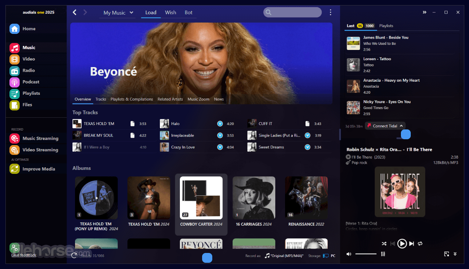The height and width of the screenshot is (269, 469).
Task: Open the News tab
Action: pos(219,99)
